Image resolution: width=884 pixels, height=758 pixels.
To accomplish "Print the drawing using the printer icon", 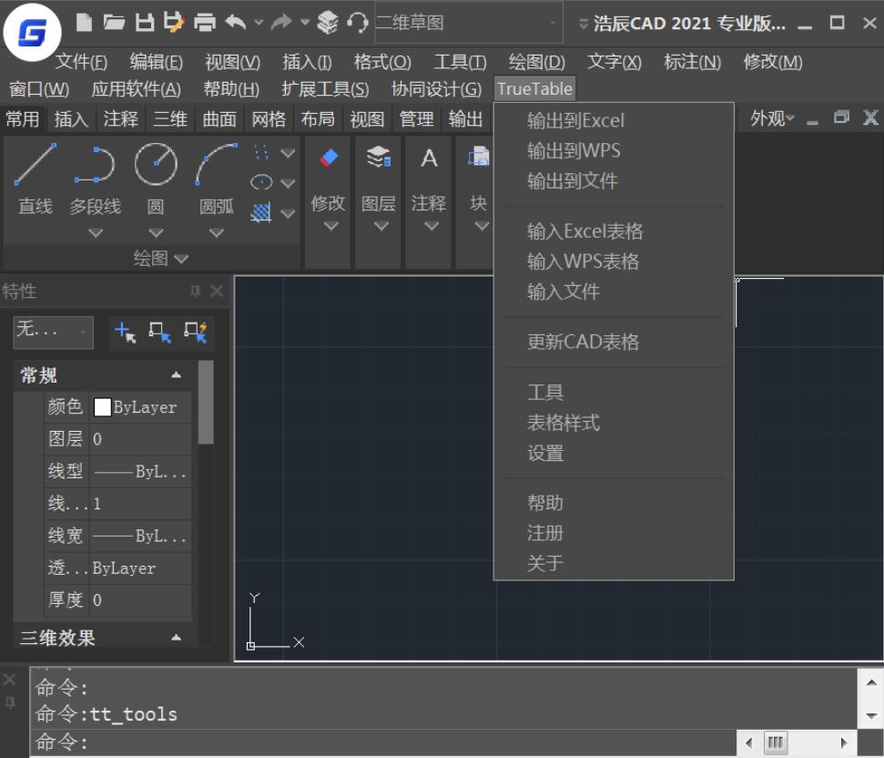I will tap(205, 23).
